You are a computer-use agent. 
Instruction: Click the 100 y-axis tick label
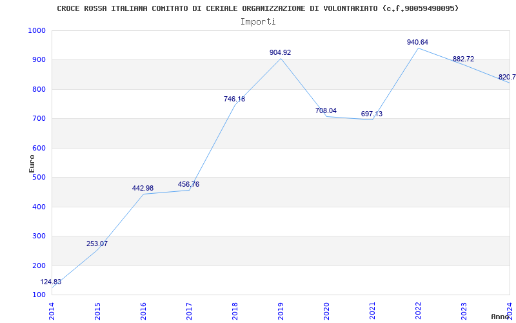pos(39,295)
